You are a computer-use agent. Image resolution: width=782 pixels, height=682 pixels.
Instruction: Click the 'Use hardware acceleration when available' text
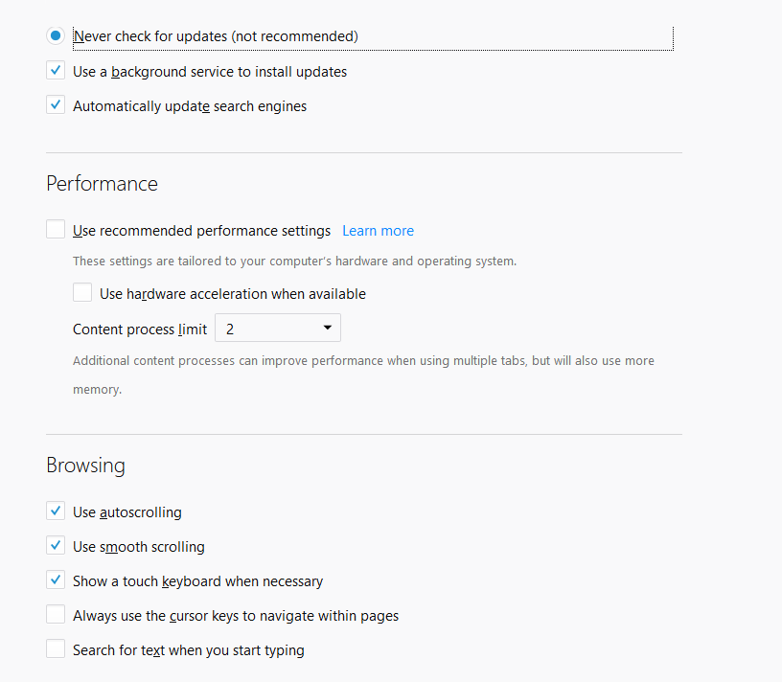pyautogui.click(x=233, y=294)
